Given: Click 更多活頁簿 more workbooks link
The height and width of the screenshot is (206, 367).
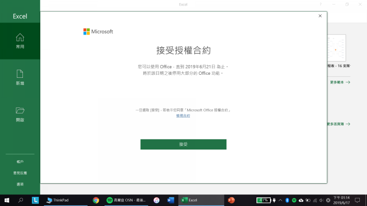Looking at the screenshot, I should pyautogui.click(x=338, y=124).
